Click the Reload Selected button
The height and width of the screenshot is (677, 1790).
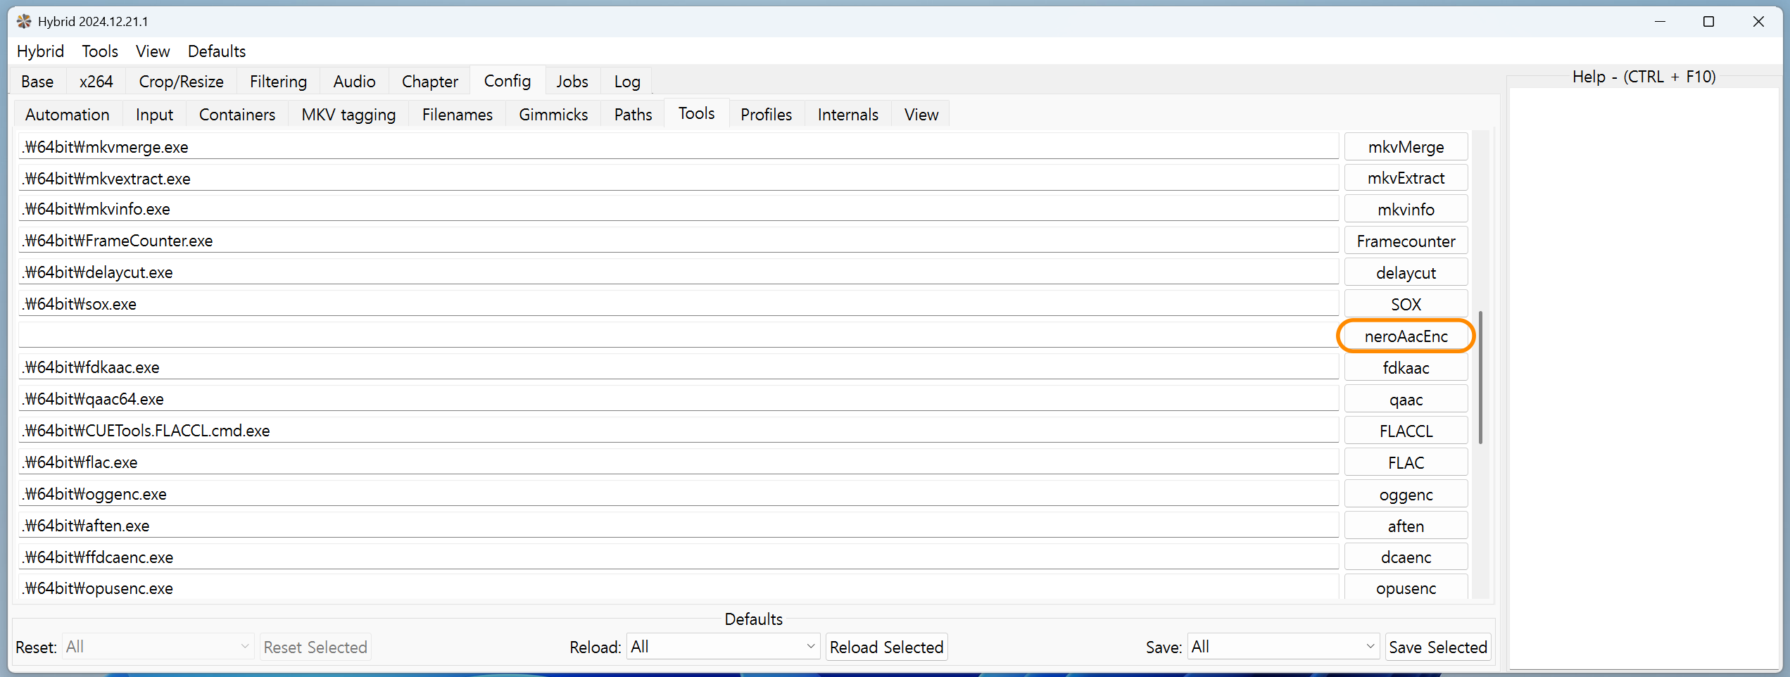(x=886, y=647)
